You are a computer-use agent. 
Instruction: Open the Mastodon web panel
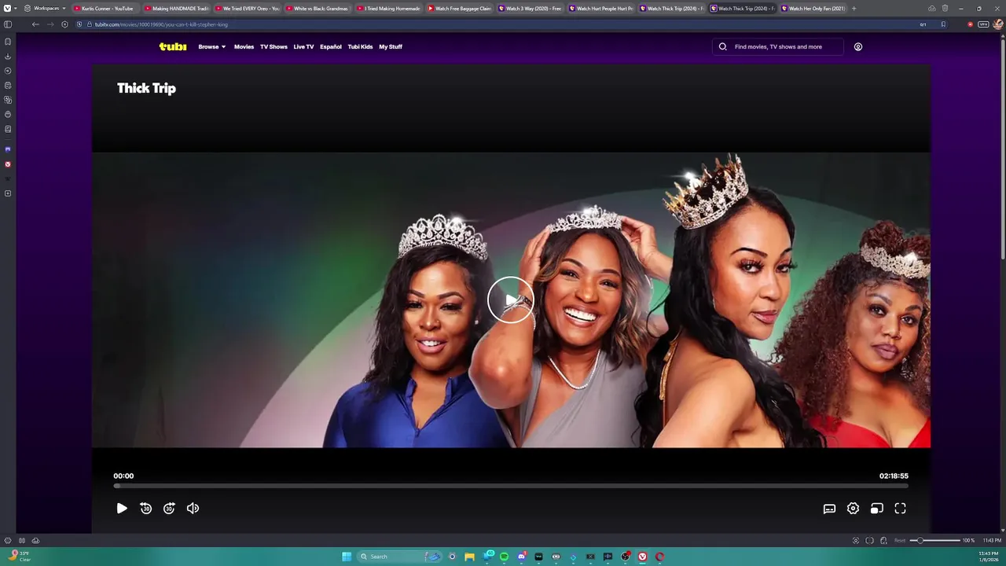tap(8, 149)
